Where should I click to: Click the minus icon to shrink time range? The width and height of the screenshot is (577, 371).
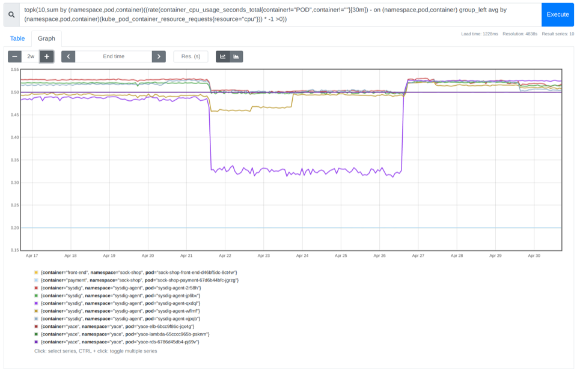coord(13,56)
